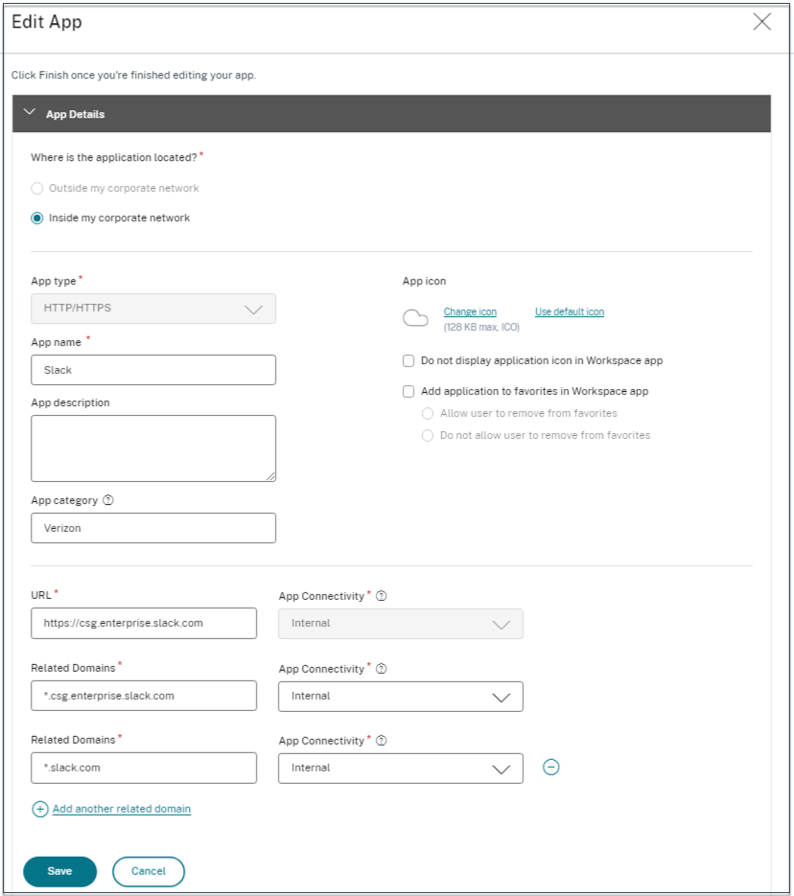The width and height of the screenshot is (794, 896).
Task: Open the App type HTTP/HTTPS dropdown
Action: click(x=153, y=309)
